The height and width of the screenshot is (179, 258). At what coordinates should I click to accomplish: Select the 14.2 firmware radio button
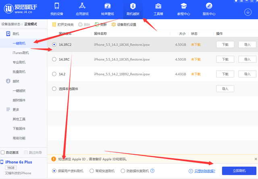point(54,74)
